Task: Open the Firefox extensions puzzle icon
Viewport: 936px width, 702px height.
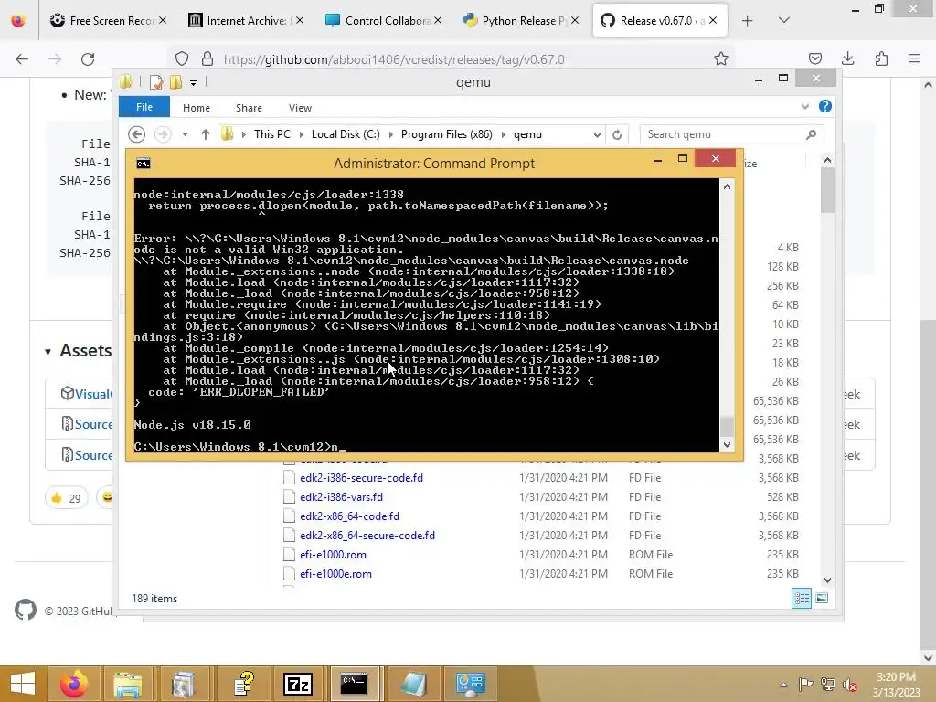Action: tap(881, 58)
